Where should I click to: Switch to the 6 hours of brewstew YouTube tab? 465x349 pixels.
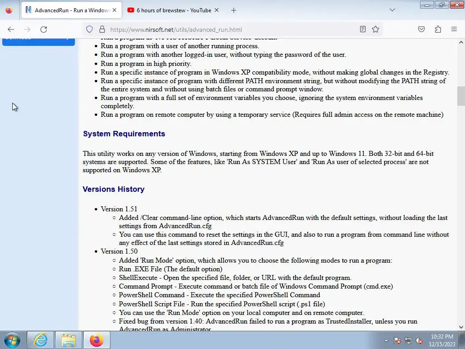[x=173, y=10]
